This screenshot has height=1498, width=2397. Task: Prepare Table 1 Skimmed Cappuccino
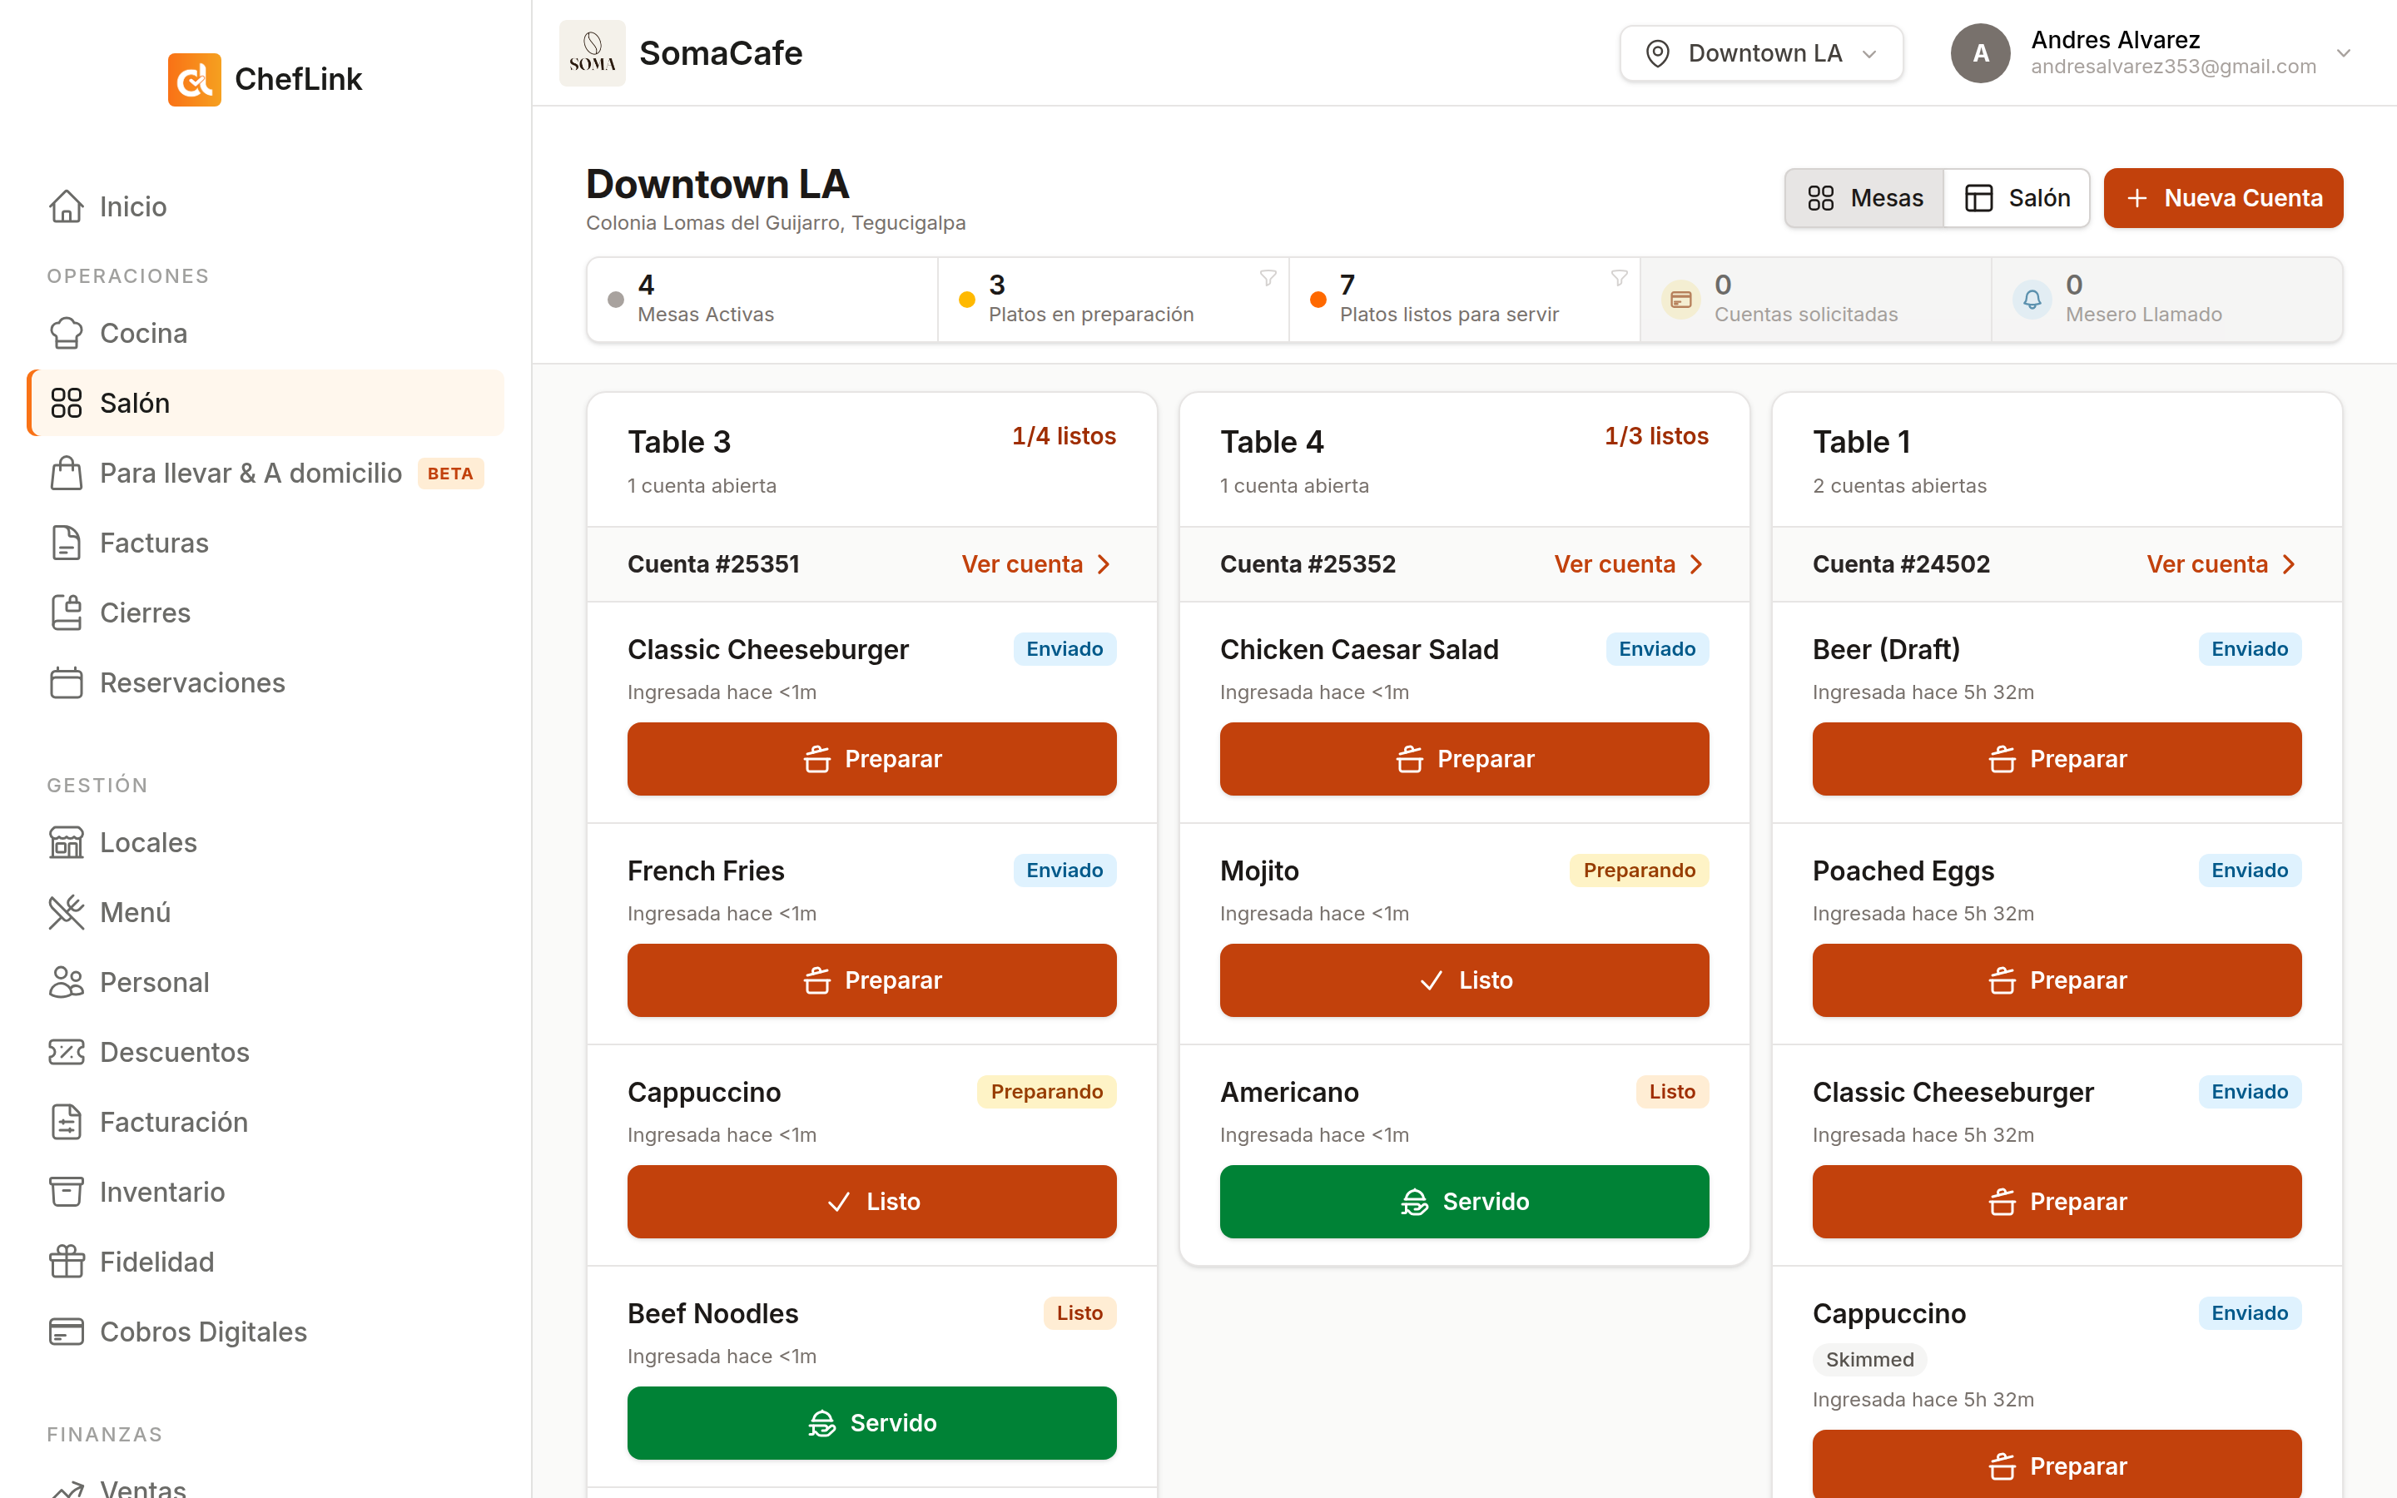[x=2057, y=1465]
